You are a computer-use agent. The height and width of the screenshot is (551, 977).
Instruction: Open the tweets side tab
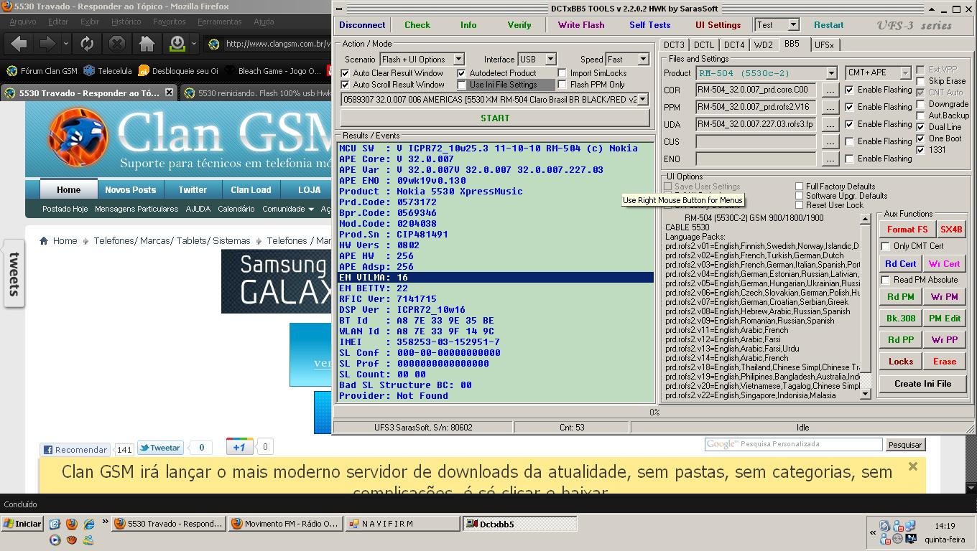[x=14, y=273]
